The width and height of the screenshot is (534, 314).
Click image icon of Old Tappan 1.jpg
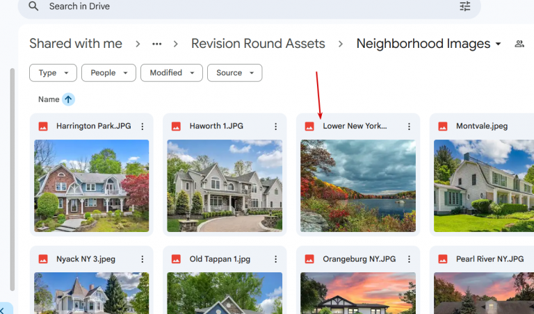[176, 259]
